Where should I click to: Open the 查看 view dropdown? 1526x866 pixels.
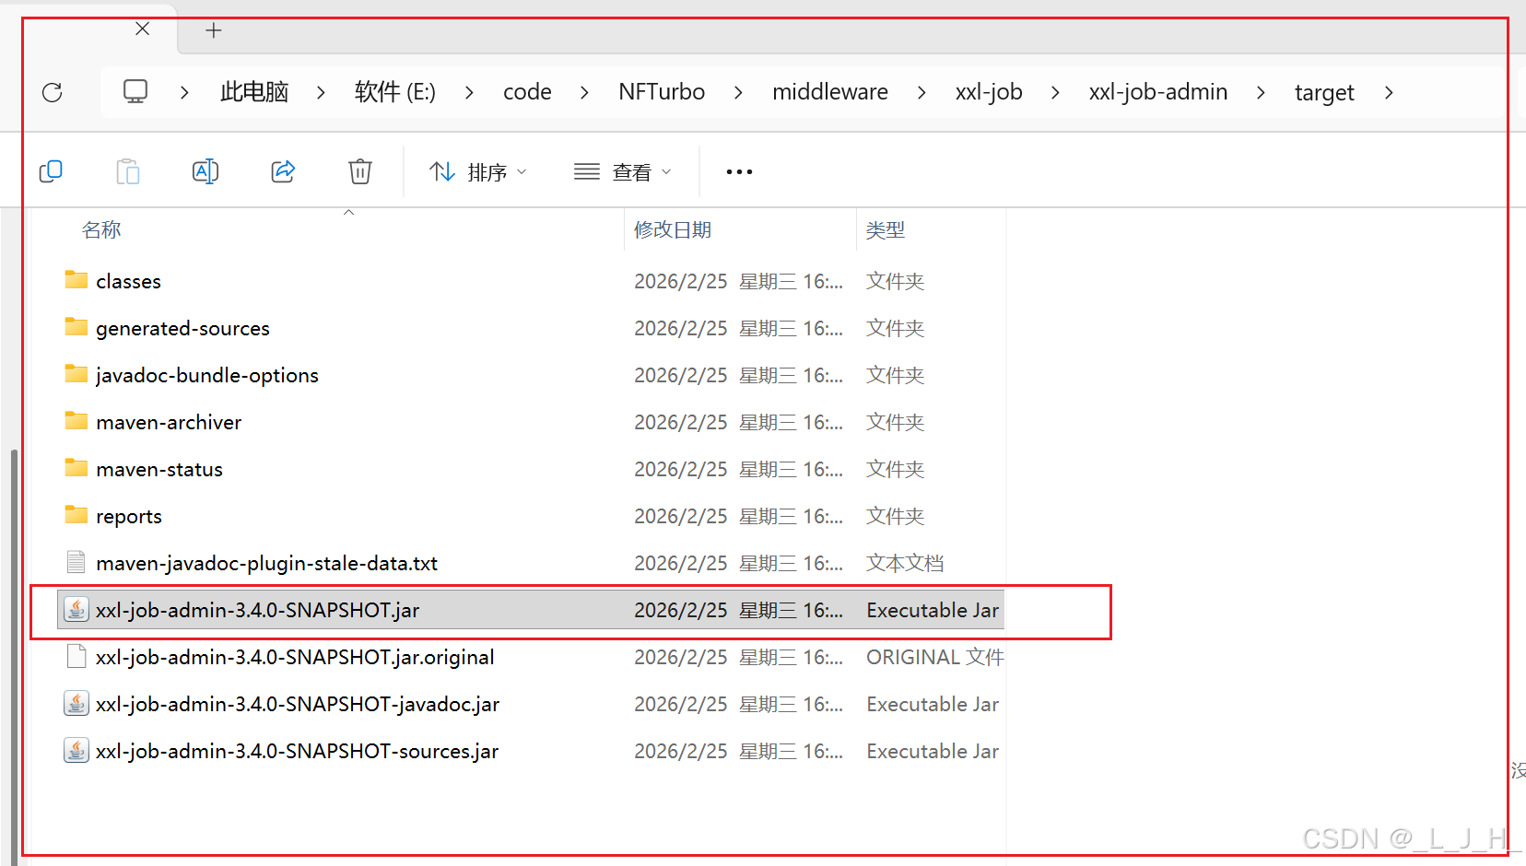(623, 172)
